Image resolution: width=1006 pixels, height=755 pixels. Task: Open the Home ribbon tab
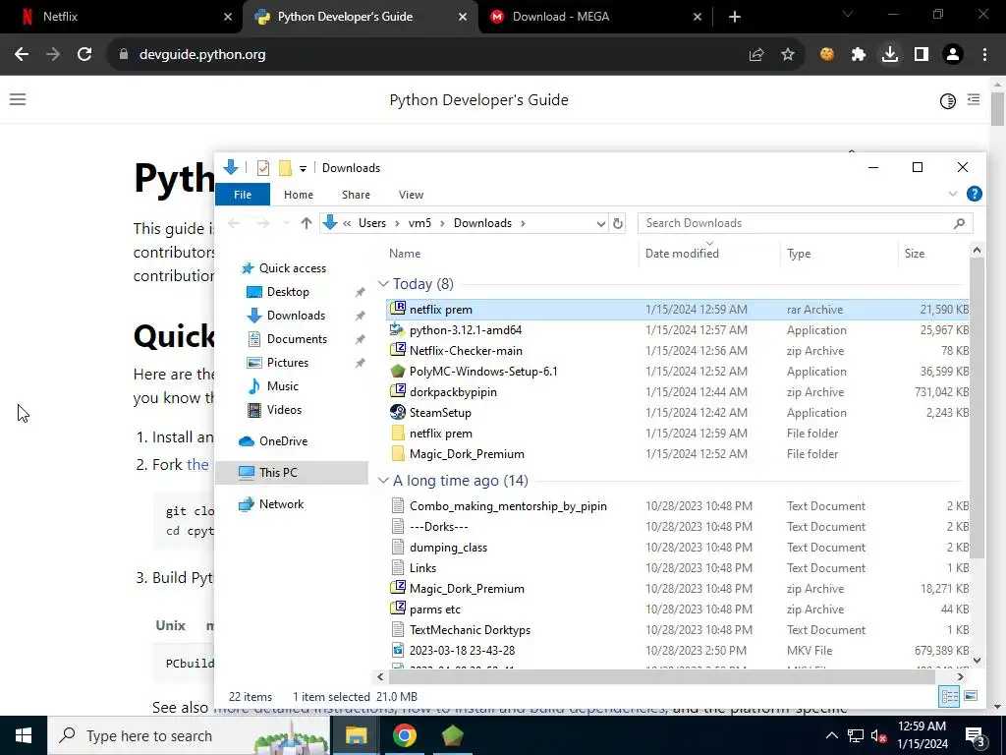tap(299, 195)
